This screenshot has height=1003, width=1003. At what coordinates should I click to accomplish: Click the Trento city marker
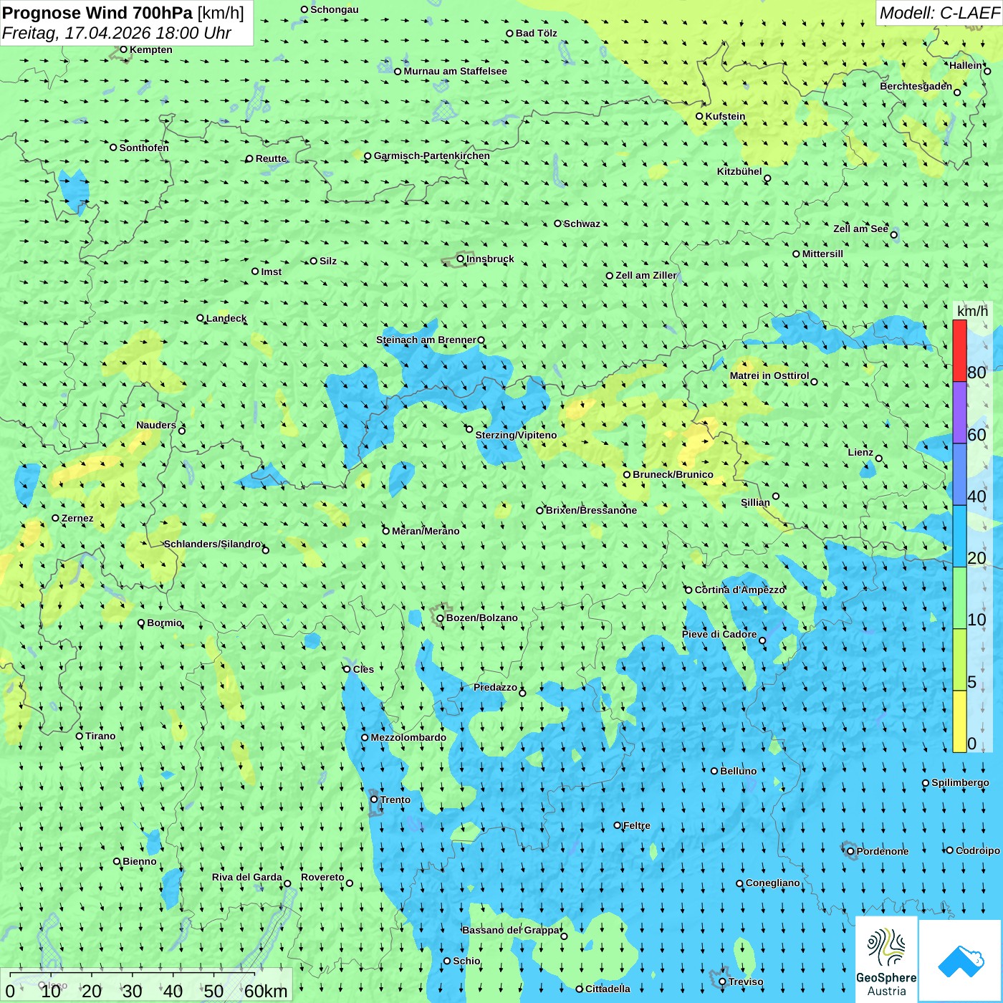[x=374, y=800]
